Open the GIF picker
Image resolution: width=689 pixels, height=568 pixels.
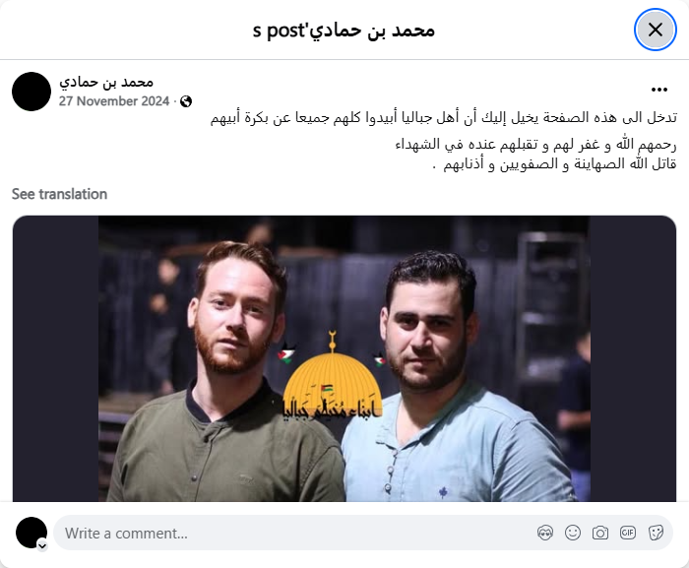point(628,533)
